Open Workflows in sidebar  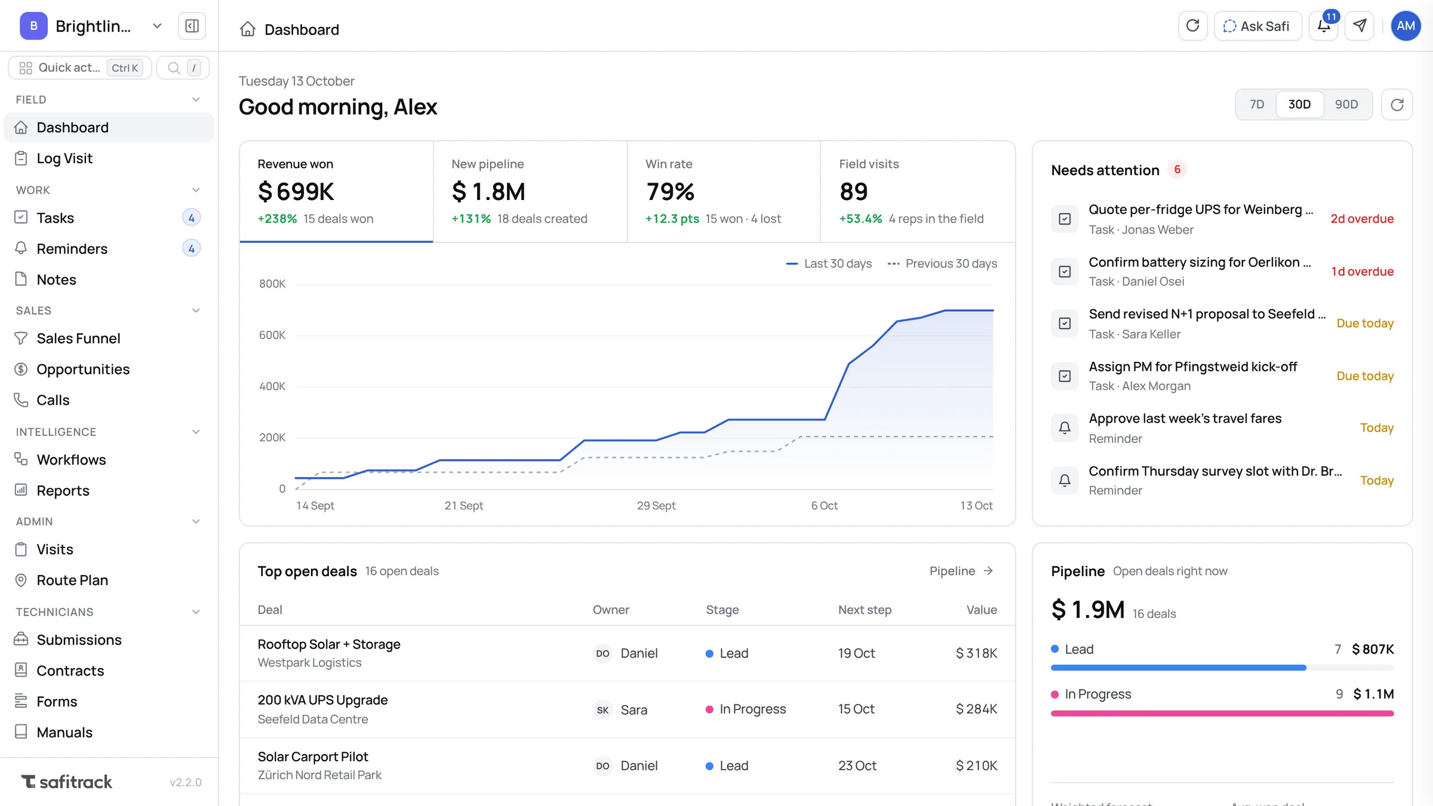[109, 460]
